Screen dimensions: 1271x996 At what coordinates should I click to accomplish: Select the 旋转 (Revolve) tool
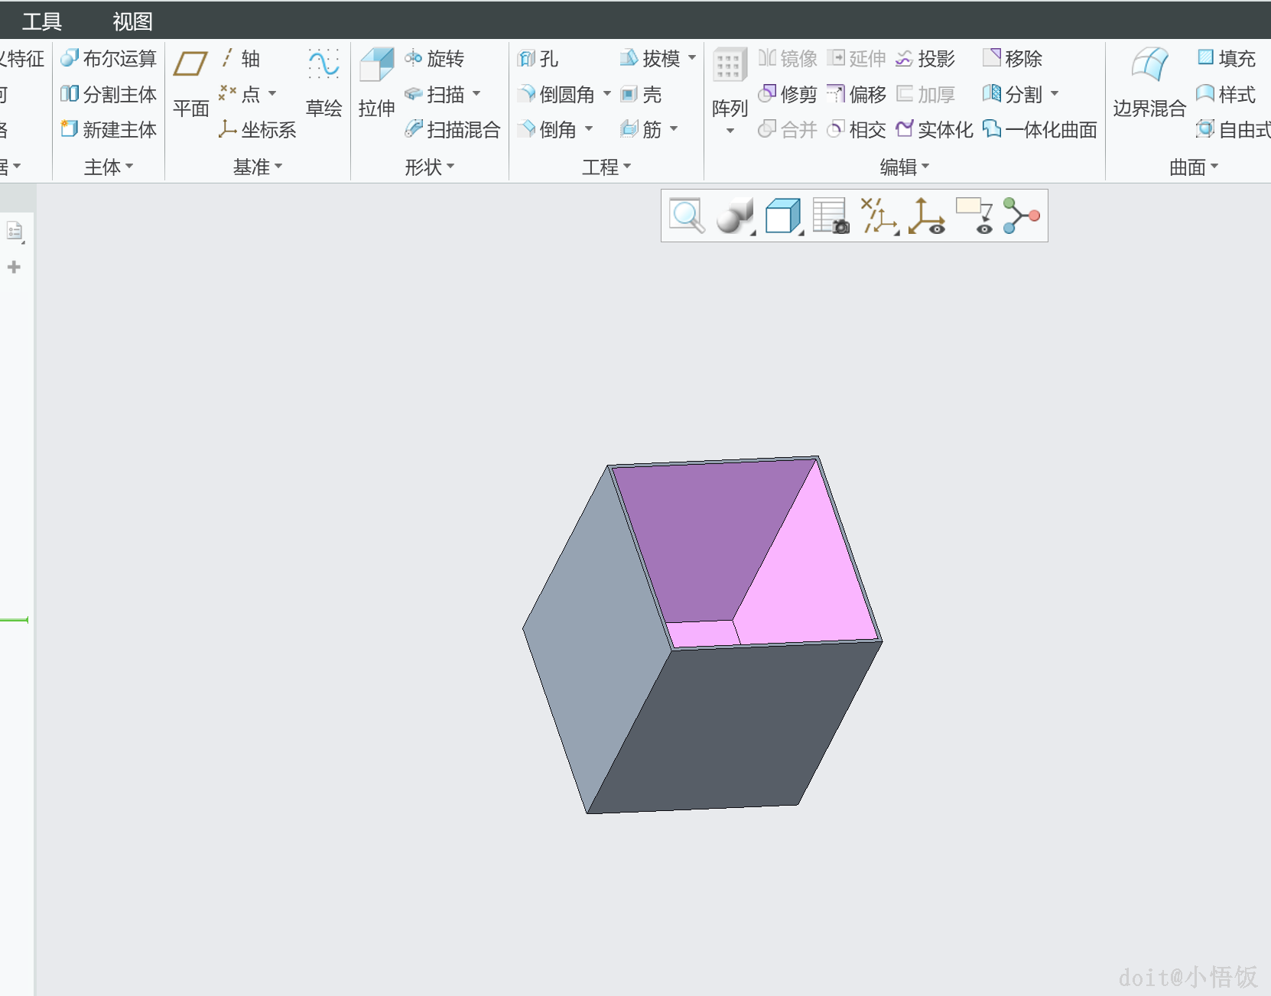point(435,59)
